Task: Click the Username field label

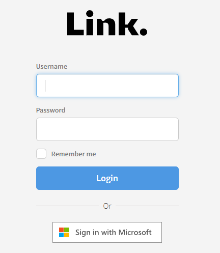Action: (51, 67)
